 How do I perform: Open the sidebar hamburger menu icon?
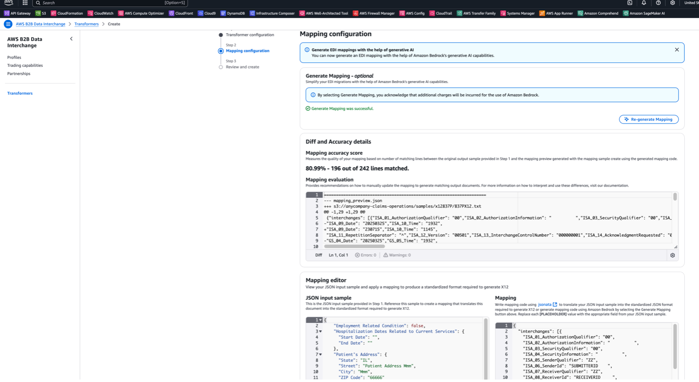[8, 23]
